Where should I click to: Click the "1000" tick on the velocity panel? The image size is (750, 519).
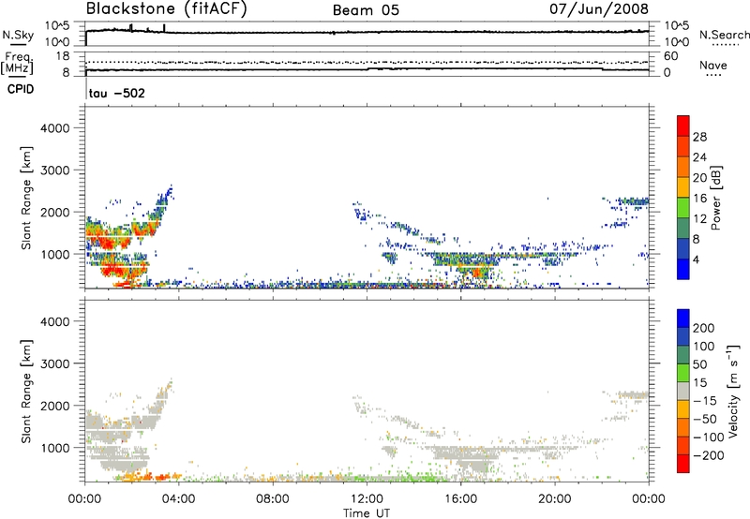tap(54, 448)
